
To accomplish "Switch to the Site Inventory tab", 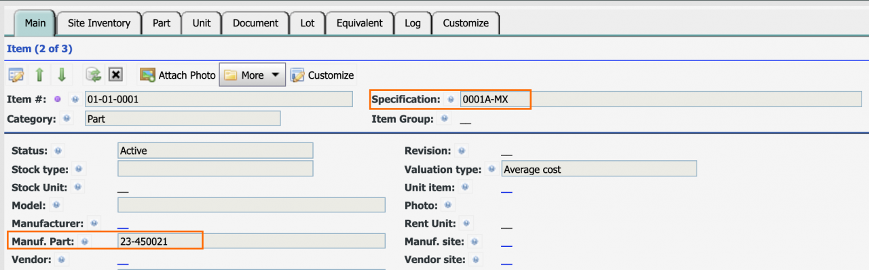I will click(99, 23).
